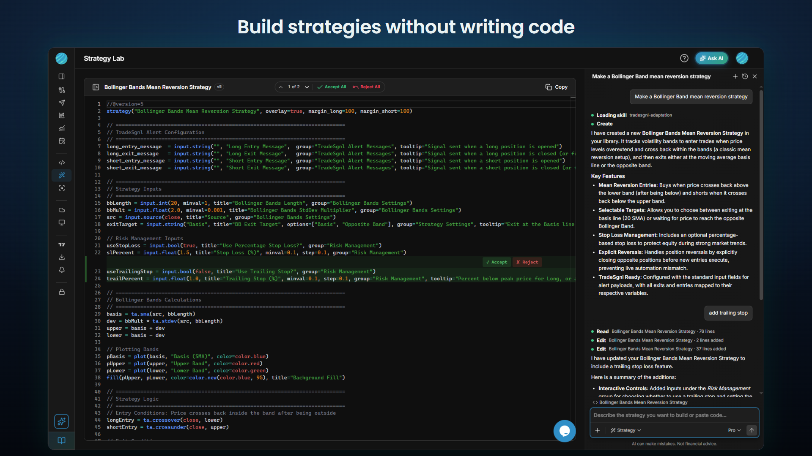Copy the strategy code
Viewport: 812px width, 456px height.
pyautogui.click(x=557, y=87)
